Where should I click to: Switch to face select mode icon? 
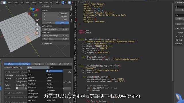[x=4, y=3]
